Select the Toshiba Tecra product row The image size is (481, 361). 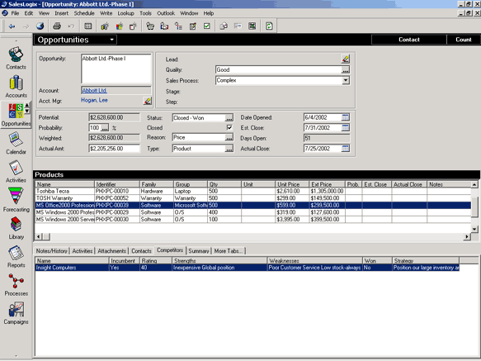pyautogui.click(x=253, y=191)
